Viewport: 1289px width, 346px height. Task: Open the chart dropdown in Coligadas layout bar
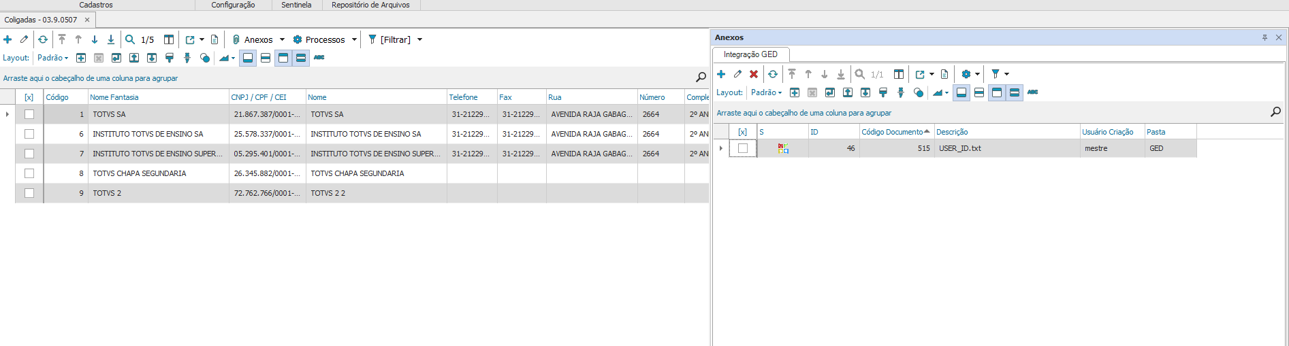(x=233, y=58)
